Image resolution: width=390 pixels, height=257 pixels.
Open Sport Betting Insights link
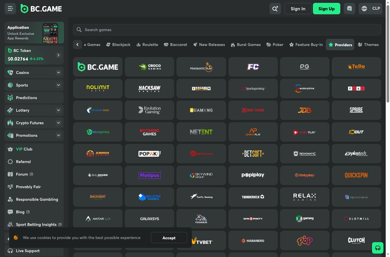pyautogui.click(x=34, y=224)
